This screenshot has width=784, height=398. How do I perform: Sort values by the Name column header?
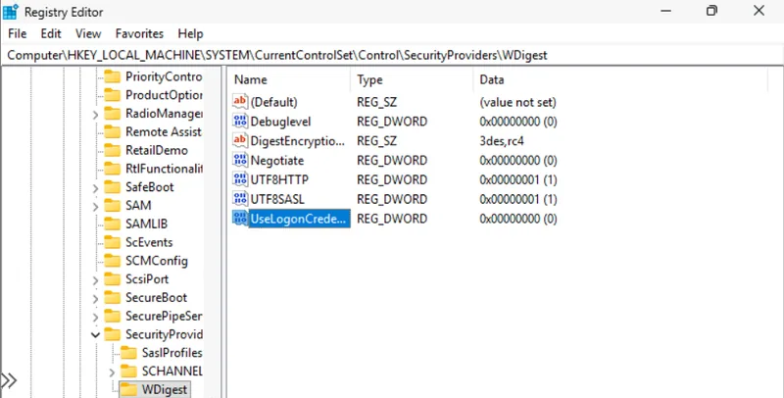[x=290, y=79]
